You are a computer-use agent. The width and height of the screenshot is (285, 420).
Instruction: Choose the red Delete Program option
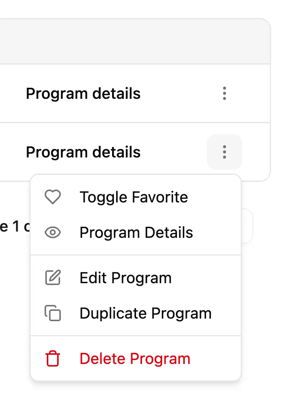tap(135, 358)
